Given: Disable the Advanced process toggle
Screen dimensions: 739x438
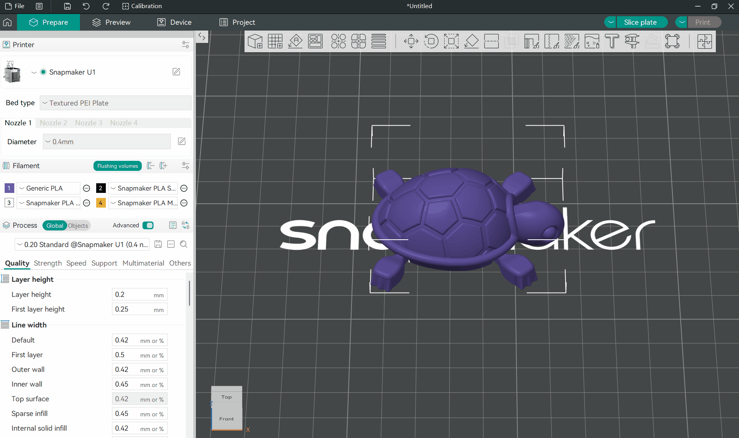Looking at the screenshot, I should click(148, 225).
